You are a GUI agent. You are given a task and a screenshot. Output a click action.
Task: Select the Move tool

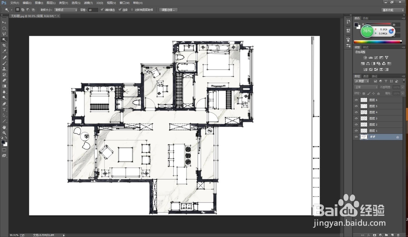[x=4, y=22]
